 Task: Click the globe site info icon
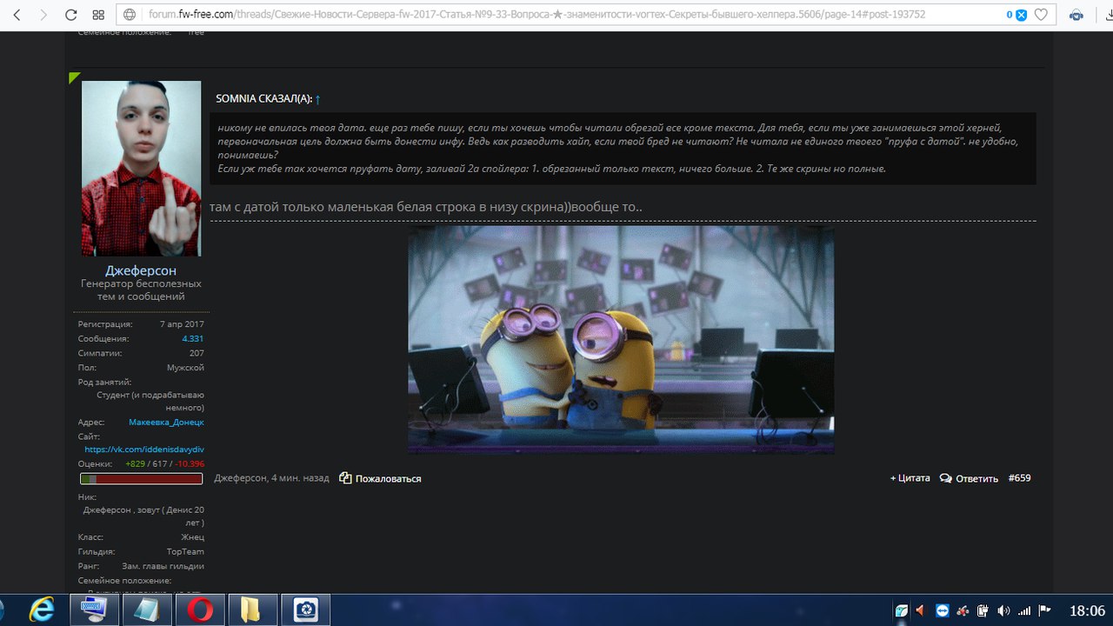tap(130, 15)
